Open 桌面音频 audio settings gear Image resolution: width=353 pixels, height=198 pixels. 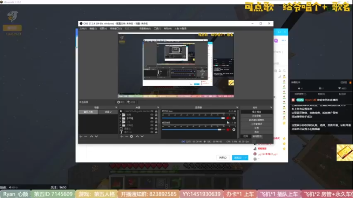pos(234,130)
